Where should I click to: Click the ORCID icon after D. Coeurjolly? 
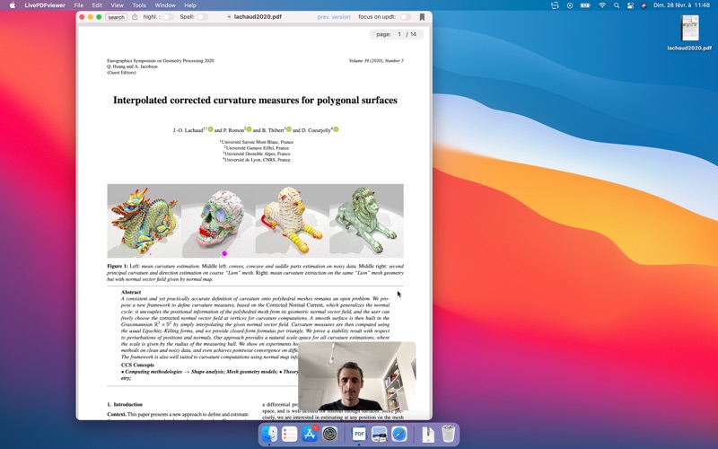coord(336,129)
